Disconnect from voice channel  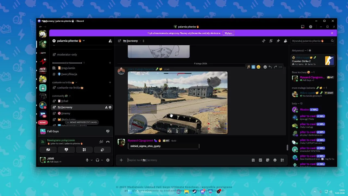(x=108, y=142)
